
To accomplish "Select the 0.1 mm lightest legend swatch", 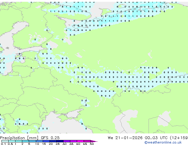I will 5,141.
